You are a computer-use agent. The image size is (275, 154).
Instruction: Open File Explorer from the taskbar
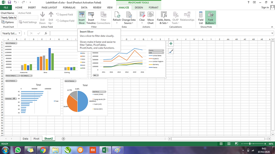[55, 150]
